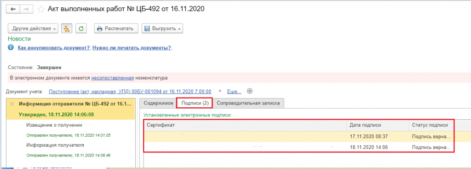
Task: Open the settings gear next to Еще
Action: 249,91
